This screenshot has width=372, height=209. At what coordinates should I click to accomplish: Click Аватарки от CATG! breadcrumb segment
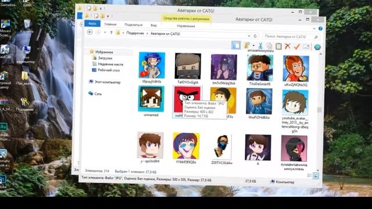point(165,34)
